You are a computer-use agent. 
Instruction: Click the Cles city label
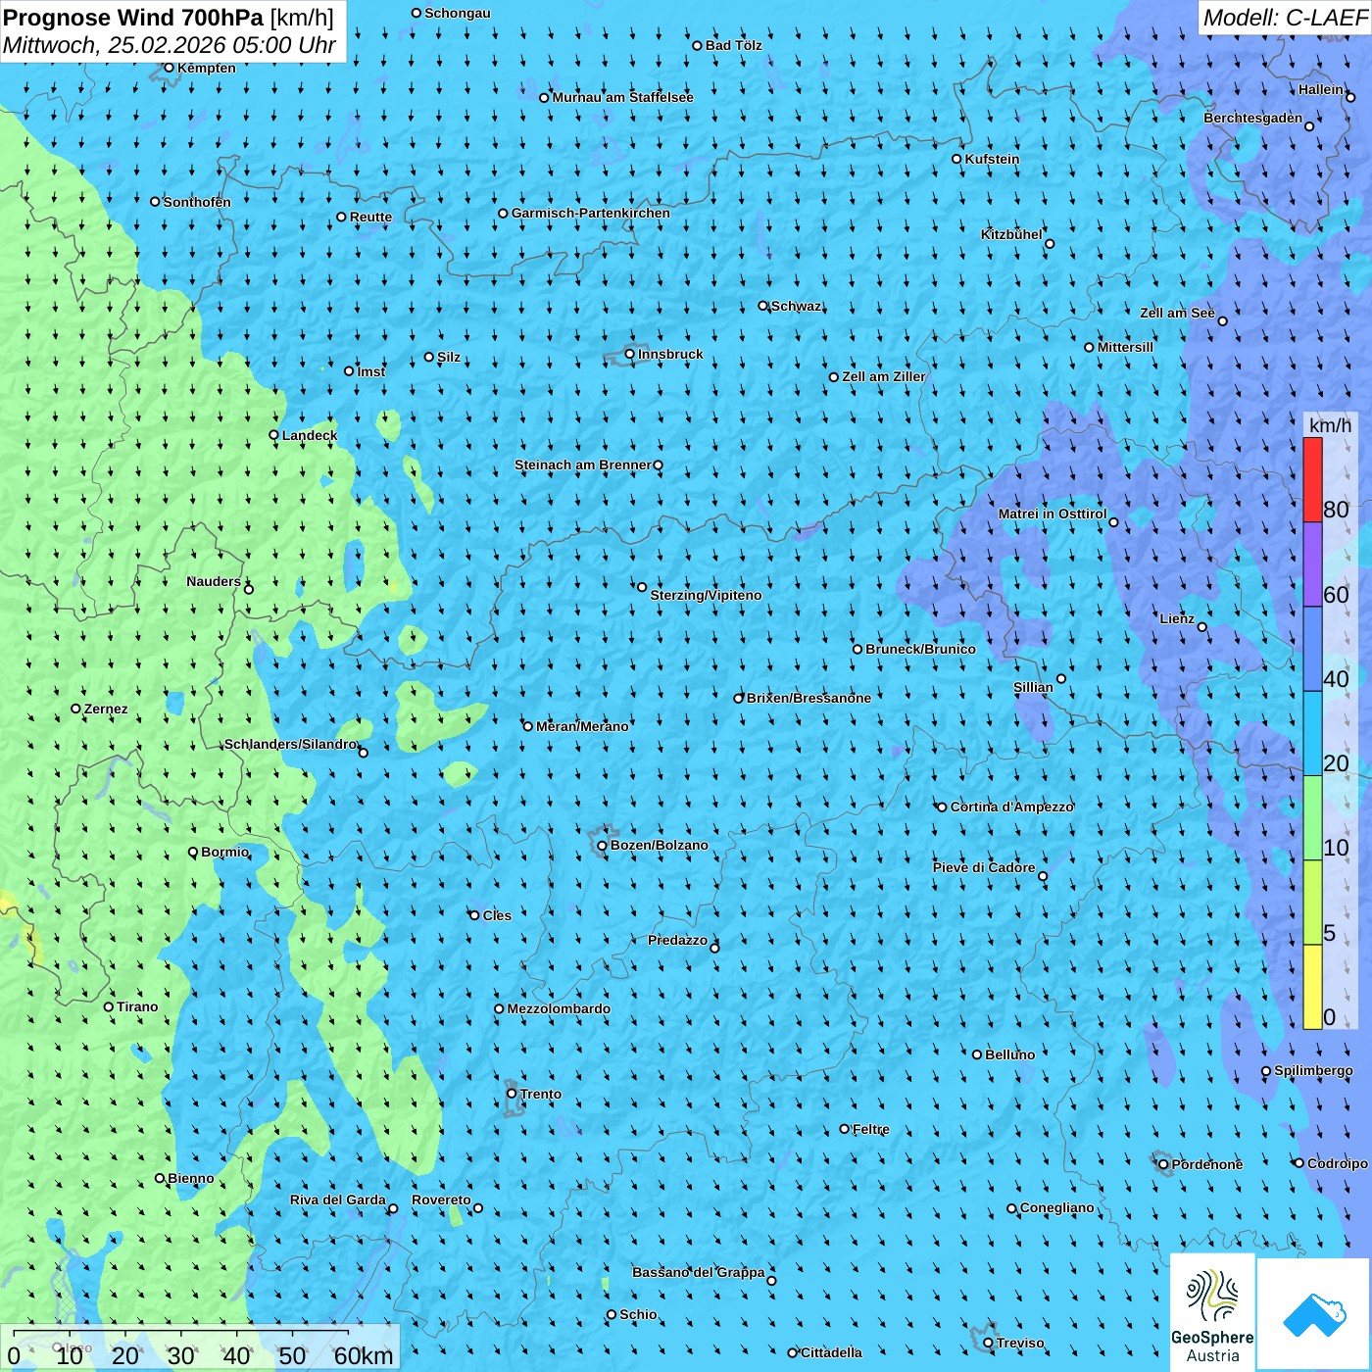click(x=497, y=915)
